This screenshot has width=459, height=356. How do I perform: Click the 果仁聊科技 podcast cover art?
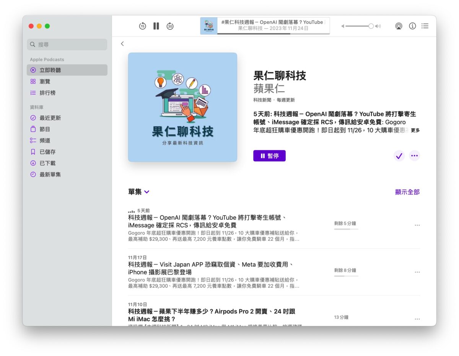pos(182,107)
